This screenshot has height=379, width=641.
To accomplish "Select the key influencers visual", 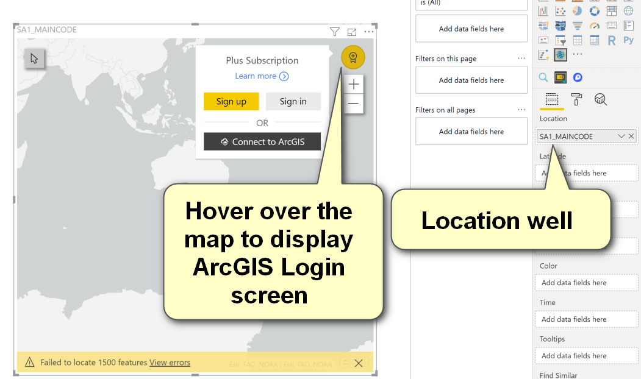I will coord(543,54).
